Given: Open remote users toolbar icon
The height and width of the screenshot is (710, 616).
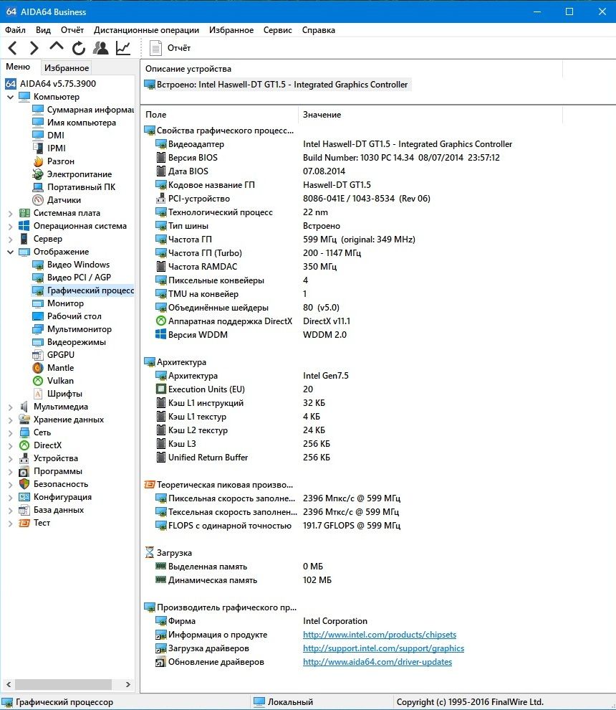Looking at the screenshot, I should click(x=100, y=48).
